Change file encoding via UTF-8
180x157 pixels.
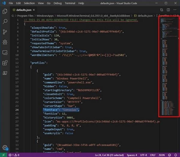[x=143, y=155]
